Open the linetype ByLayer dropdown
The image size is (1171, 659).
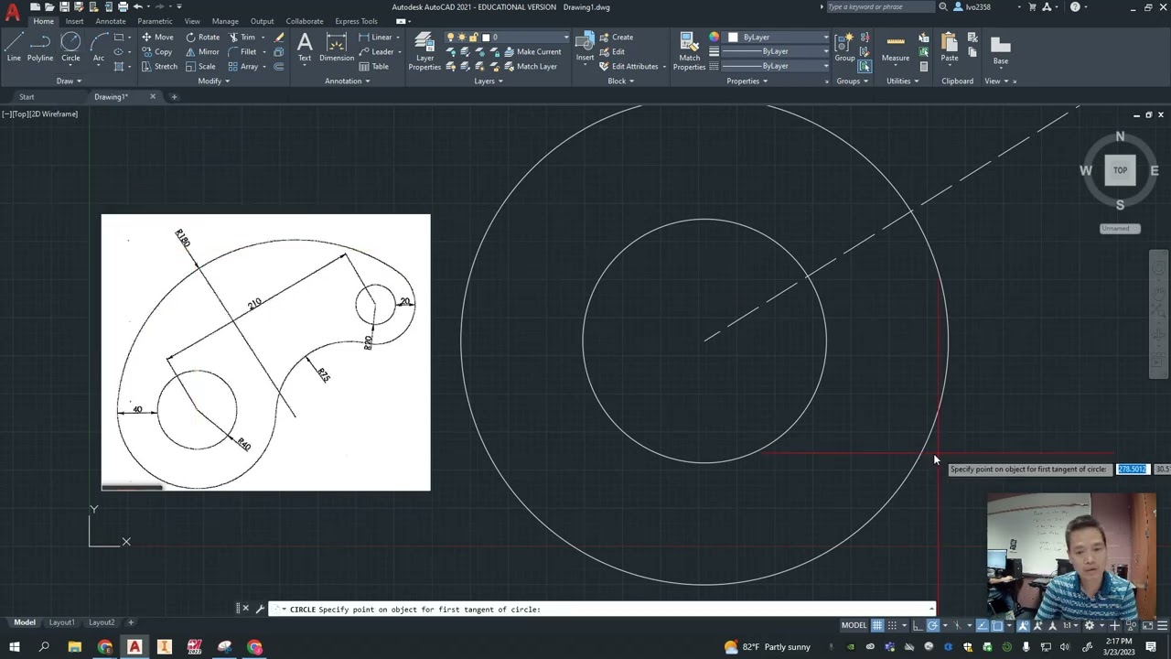[x=776, y=66]
